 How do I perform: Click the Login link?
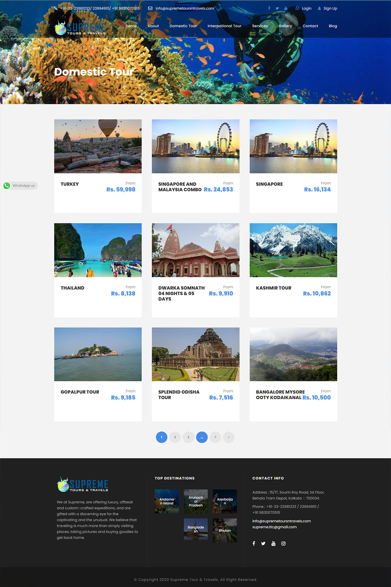307,8
